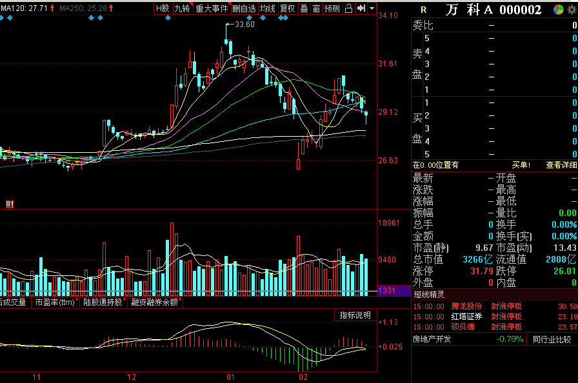Screen dimensions: 578x383
Task: Click the 委比 row label
Action: [x=423, y=25]
